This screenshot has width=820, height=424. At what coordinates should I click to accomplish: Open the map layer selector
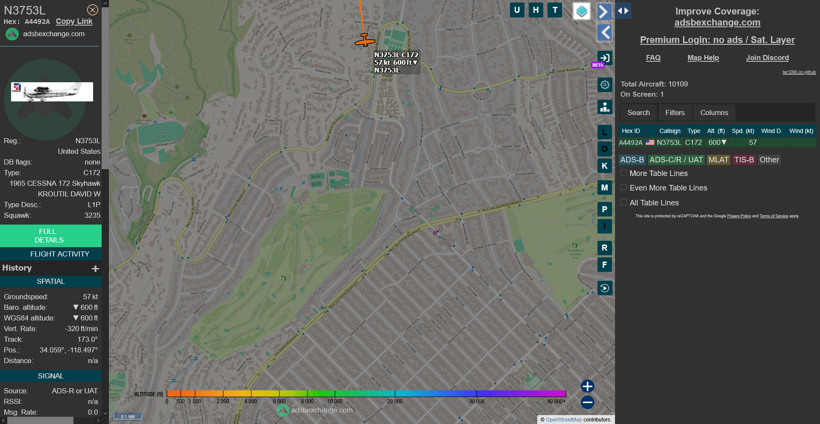coord(581,11)
